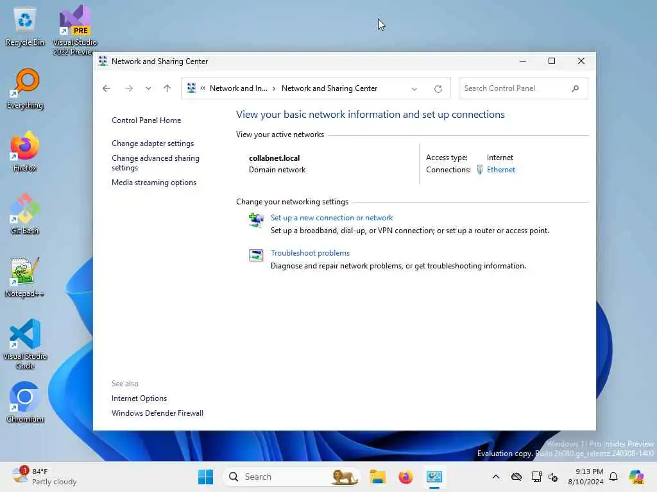This screenshot has height=492, width=657.
Task: Select the Visual Studio Code shortcut
Action: [x=25, y=344]
